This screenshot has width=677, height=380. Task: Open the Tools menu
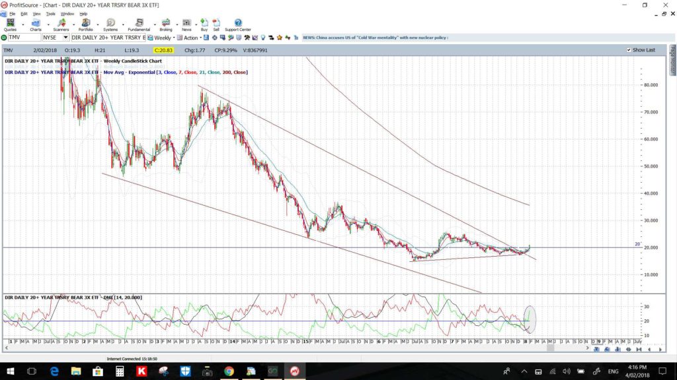pyautogui.click(x=50, y=14)
